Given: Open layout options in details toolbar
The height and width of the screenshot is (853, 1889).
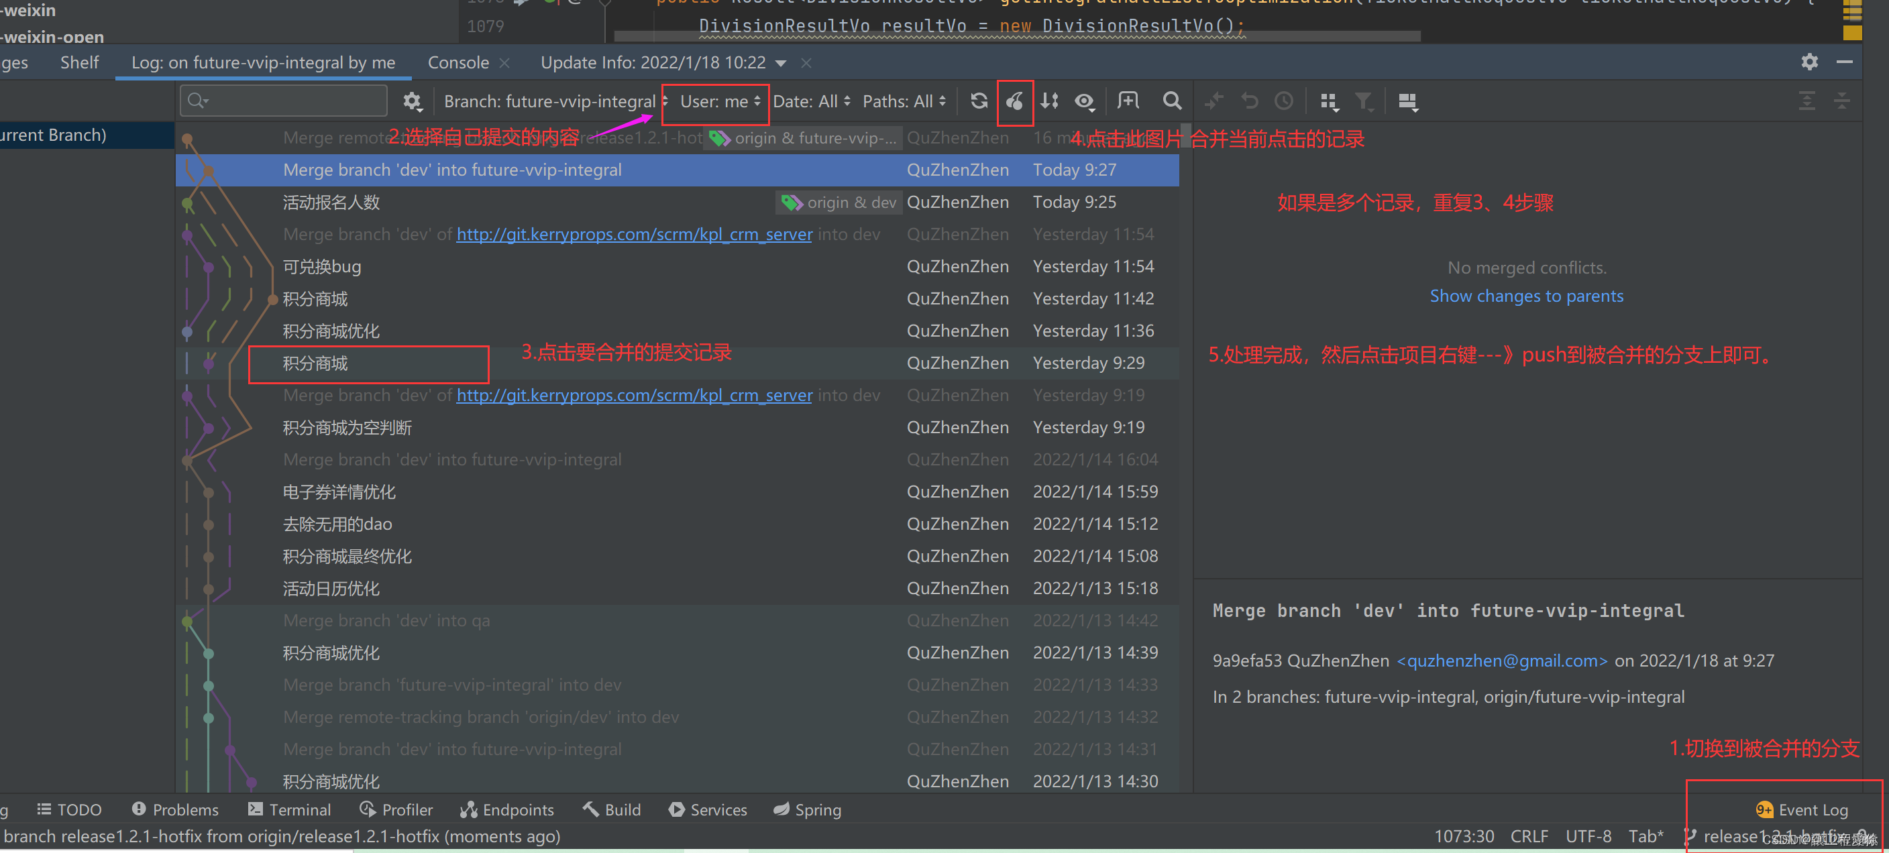Looking at the screenshot, I should [x=1407, y=101].
